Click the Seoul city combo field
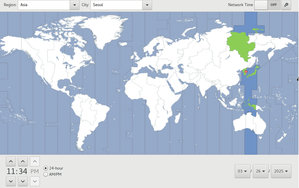Screen dimensions: 299x188 (x=116, y=5)
